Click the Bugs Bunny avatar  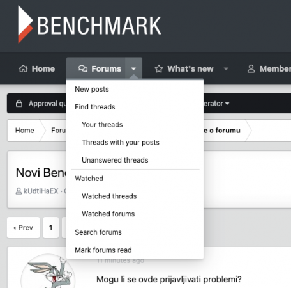coord(48,271)
